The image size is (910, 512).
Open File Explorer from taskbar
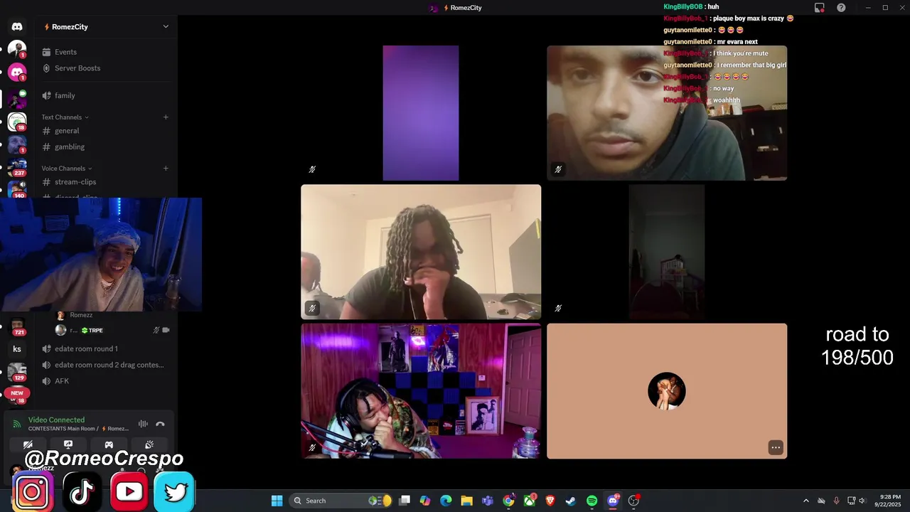coord(467,501)
